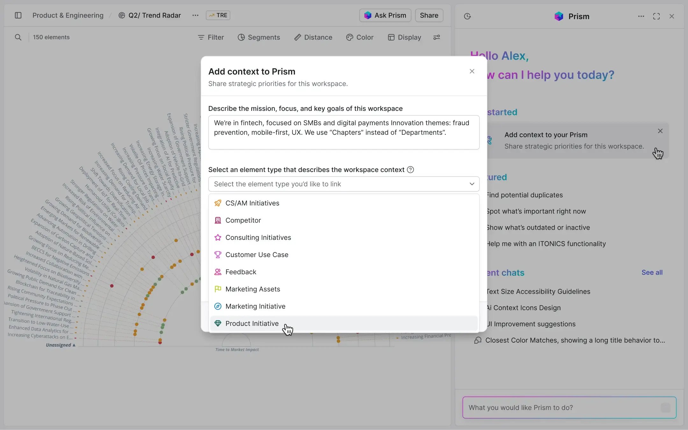This screenshot has height=430, width=688.
Task: Open See all recent chats
Action: (651, 272)
